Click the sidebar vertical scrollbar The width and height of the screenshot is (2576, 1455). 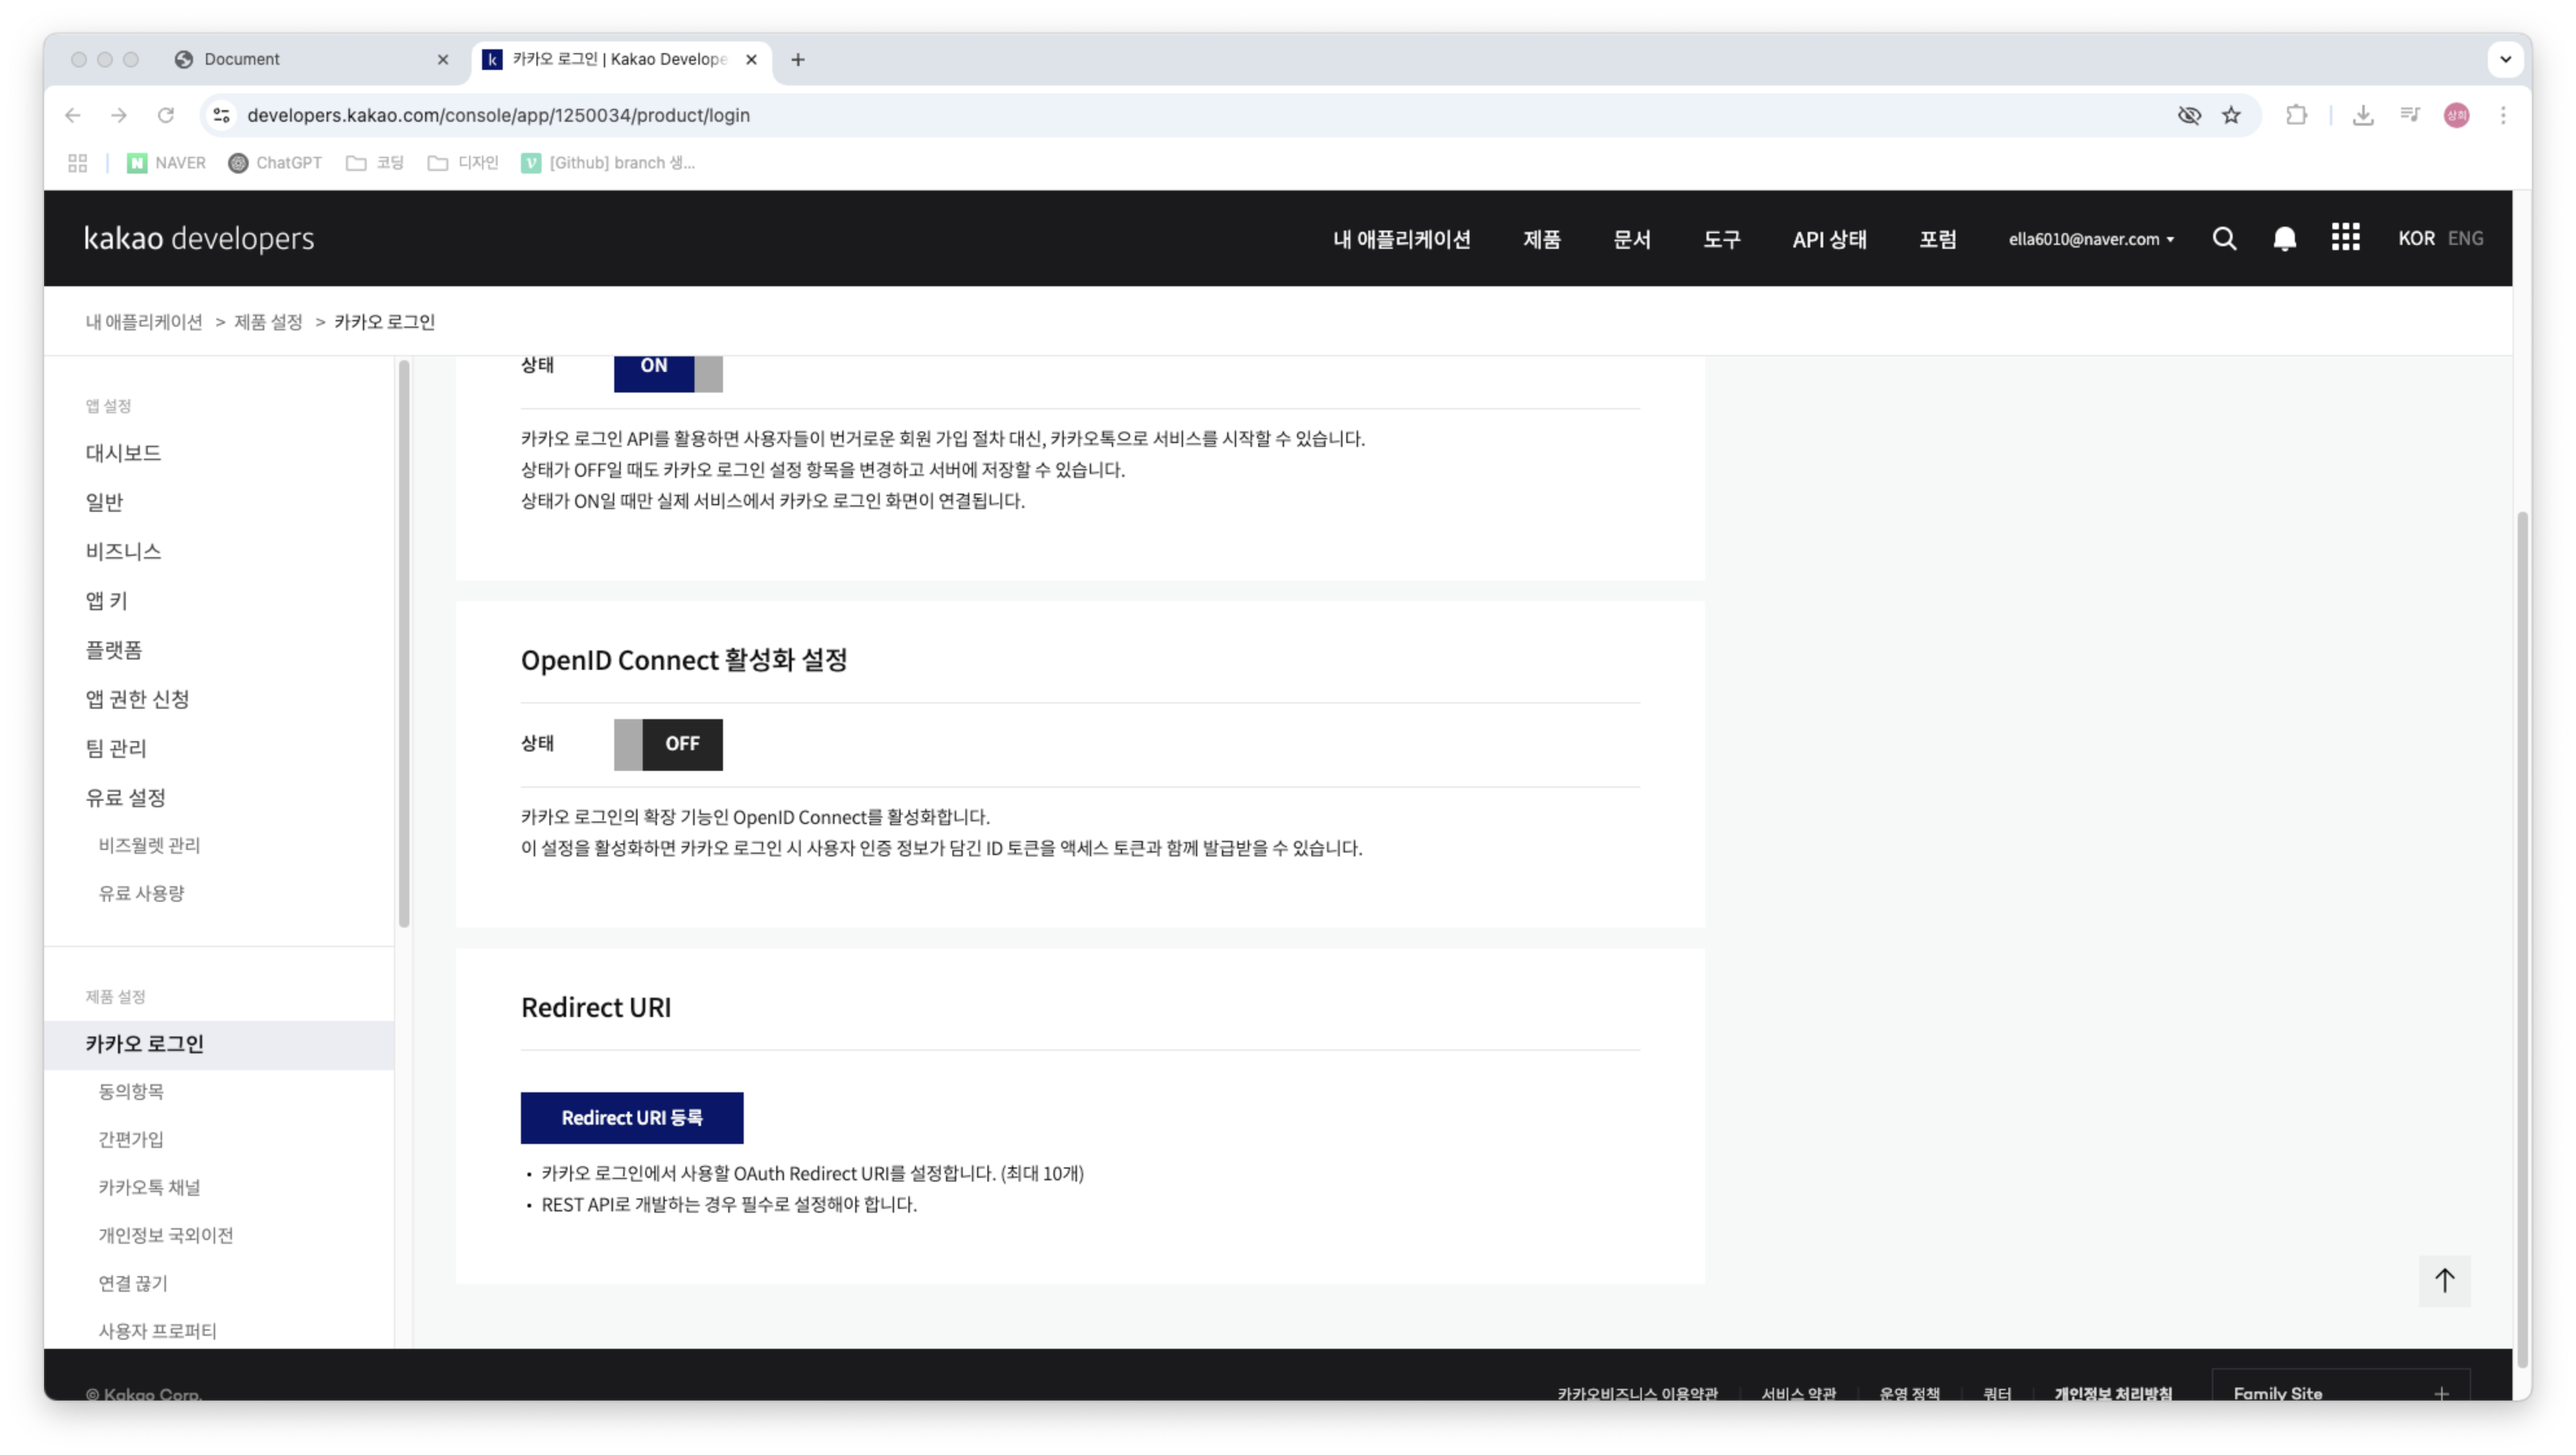click(x=404, y=643)
